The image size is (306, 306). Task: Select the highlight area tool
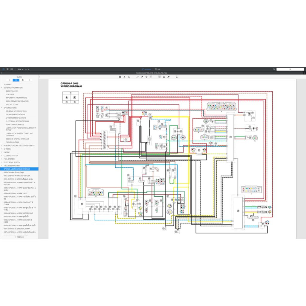point(120,77)
